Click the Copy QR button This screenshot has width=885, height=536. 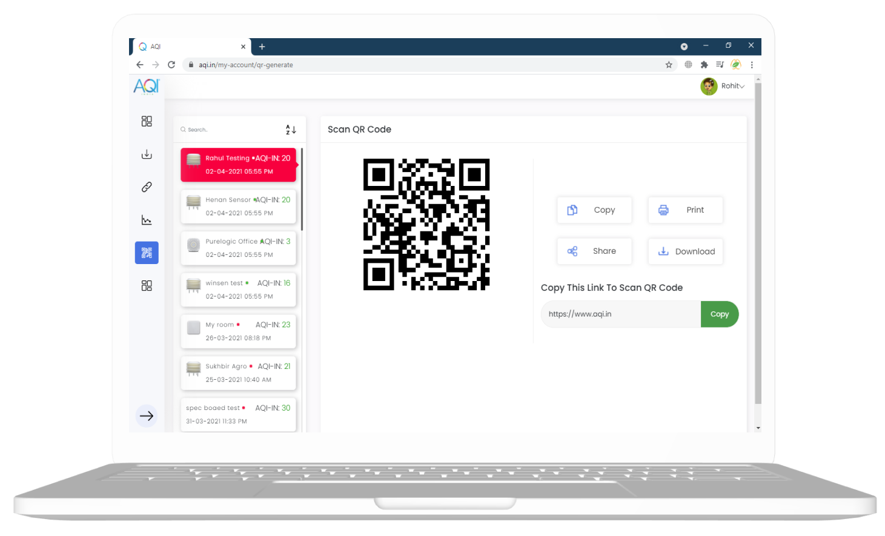pyautogui.click(x=594, y=210)
